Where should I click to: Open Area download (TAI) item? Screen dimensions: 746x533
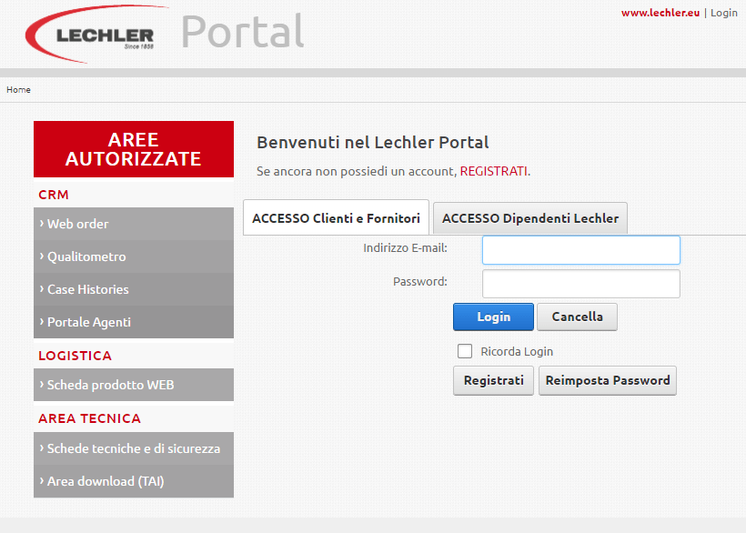[x=134, y=481]
